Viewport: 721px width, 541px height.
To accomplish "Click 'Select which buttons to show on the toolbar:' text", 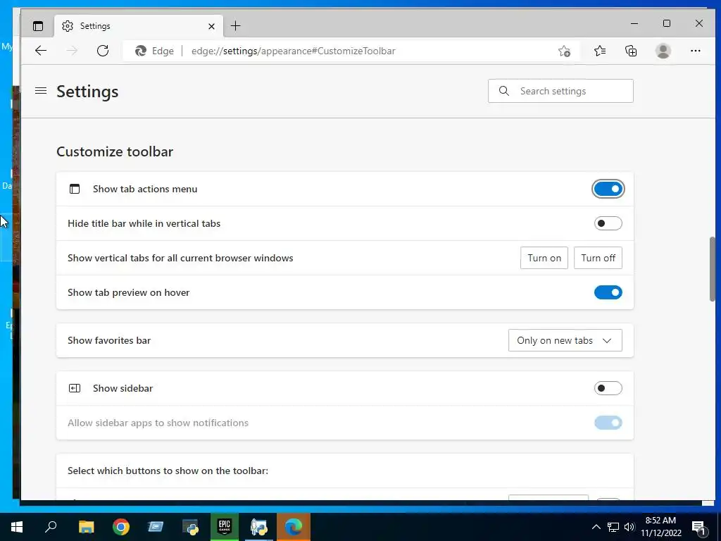I will pos(168,471).
